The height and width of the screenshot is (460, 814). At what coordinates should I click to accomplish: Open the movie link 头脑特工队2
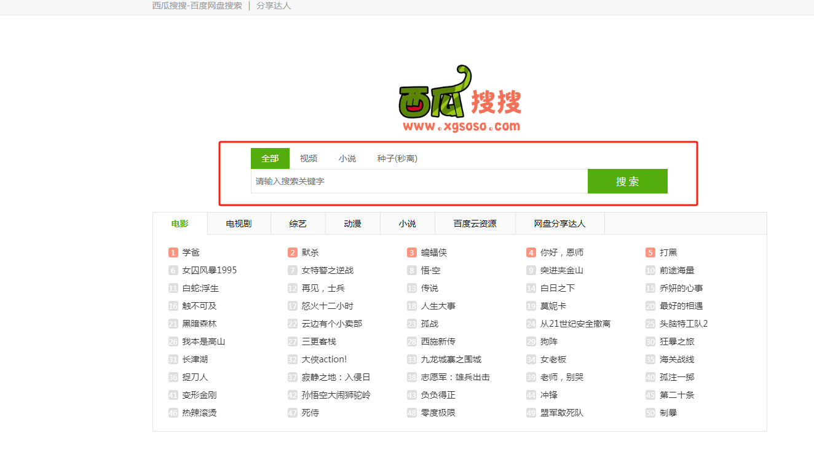click(x=684, y=324)
